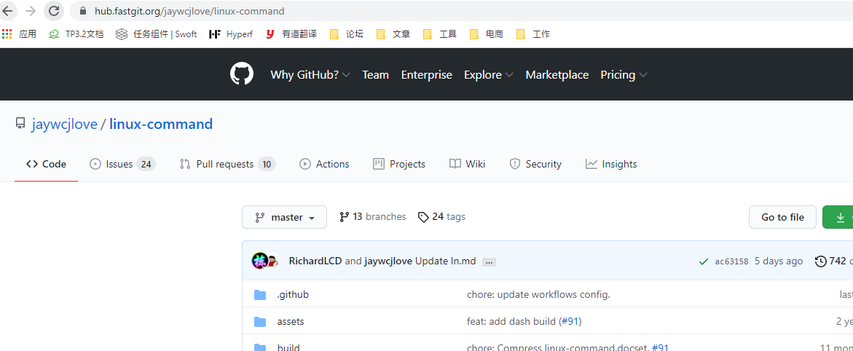Reload the page with refresh icon
853x351 pixels.
pyautogui.click(x=53, y=10)
